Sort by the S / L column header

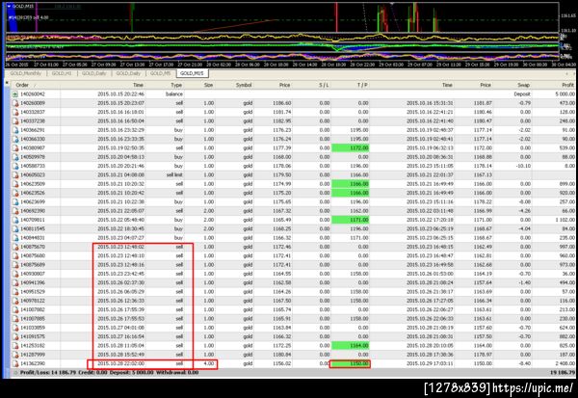(x=324, y=85)
